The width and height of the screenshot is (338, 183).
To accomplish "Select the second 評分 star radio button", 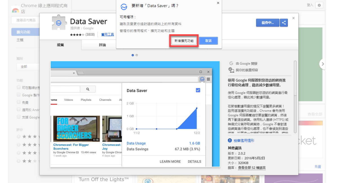I will click(x=19, y=144).
